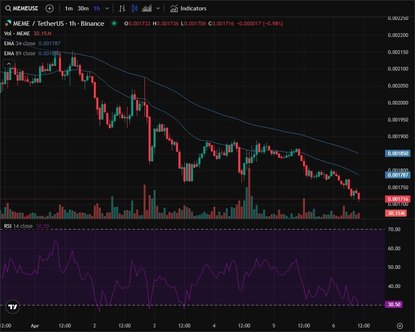The image size is (415, 332).
Task: Click the 70.00 RSI scale label
Action: click(394, 229)
